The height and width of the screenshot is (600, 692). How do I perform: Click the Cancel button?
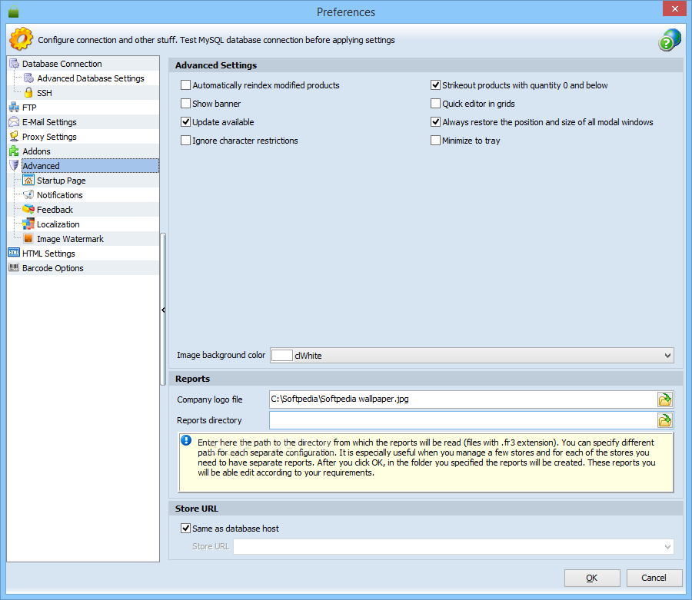[x=654, y=578]
